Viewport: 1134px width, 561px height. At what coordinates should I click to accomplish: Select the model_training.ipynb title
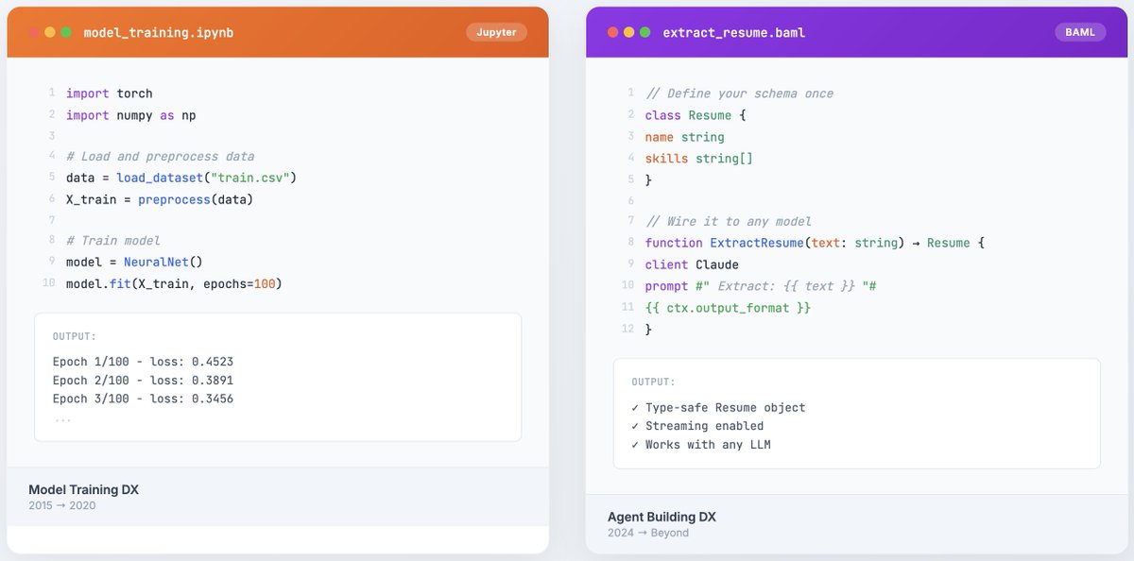(159, 32)
